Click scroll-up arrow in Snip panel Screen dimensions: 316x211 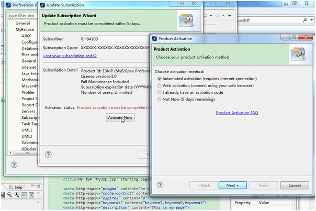(x=38, y=203)
